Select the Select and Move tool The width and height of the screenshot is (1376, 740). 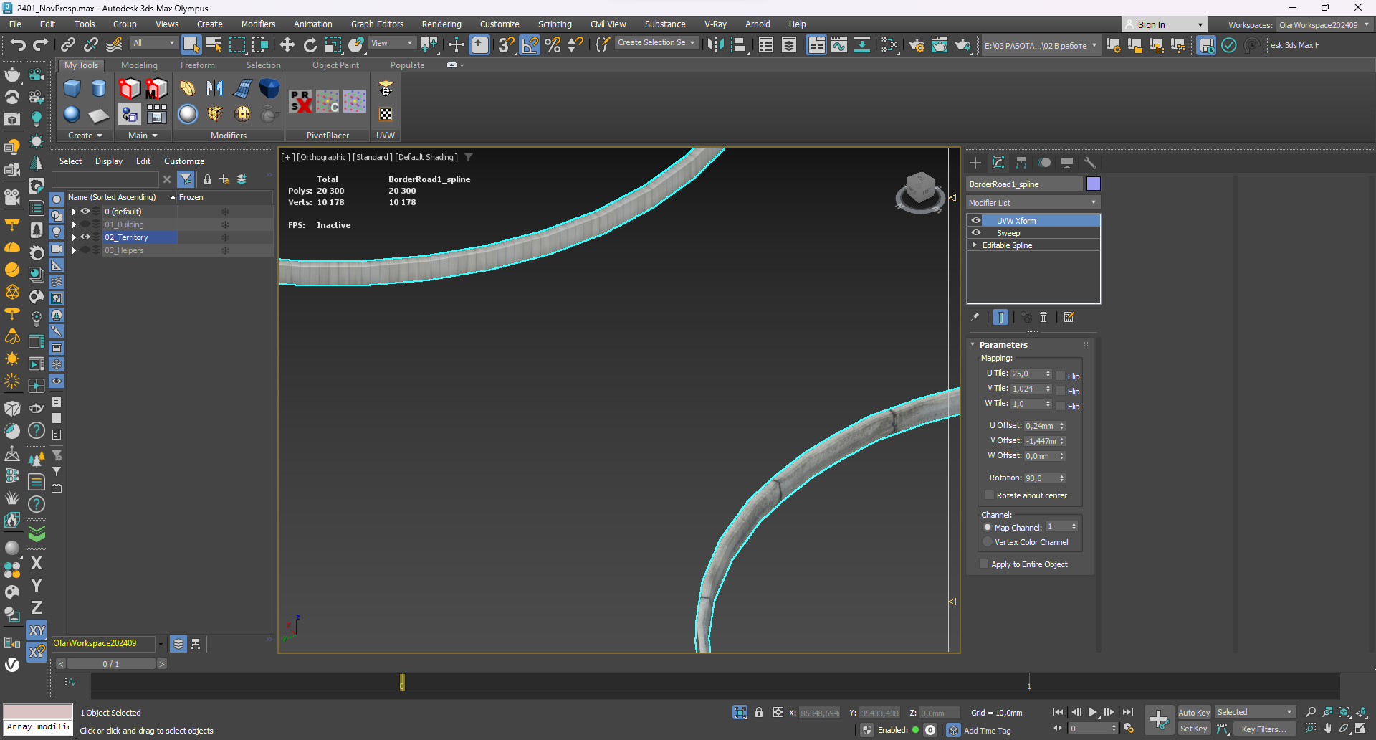[x=287, y=44]
